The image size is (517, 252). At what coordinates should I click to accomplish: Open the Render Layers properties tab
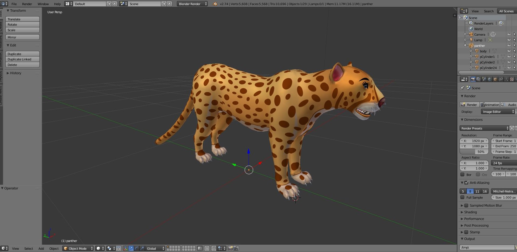coord(478,79)
